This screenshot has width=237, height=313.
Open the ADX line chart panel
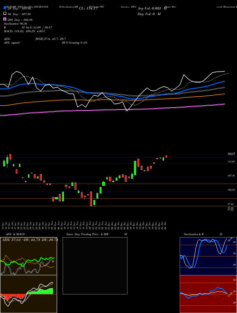(x=28, y=256)
